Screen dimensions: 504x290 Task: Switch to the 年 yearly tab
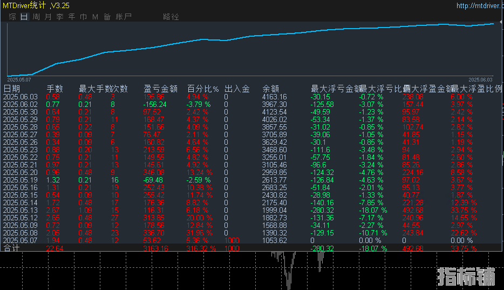tap(71, 17)
